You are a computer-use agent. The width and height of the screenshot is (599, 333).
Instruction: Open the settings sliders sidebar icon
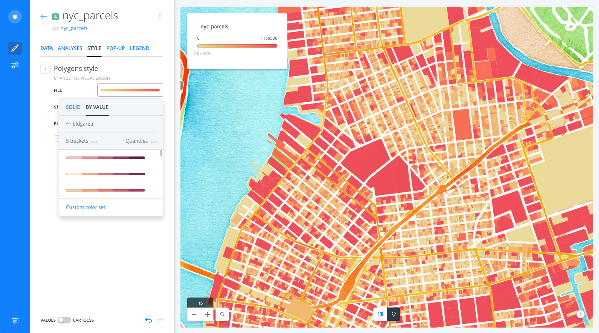(15, 66)
